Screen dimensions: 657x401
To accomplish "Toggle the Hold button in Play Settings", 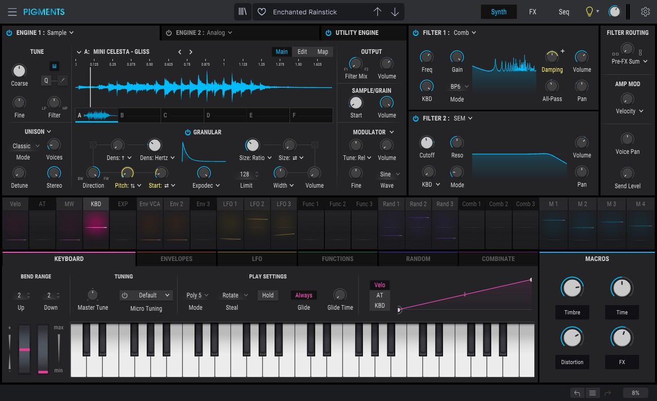I will click(x=268, y=295).
